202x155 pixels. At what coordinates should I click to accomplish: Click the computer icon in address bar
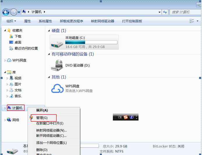click(x=24, y=12)
